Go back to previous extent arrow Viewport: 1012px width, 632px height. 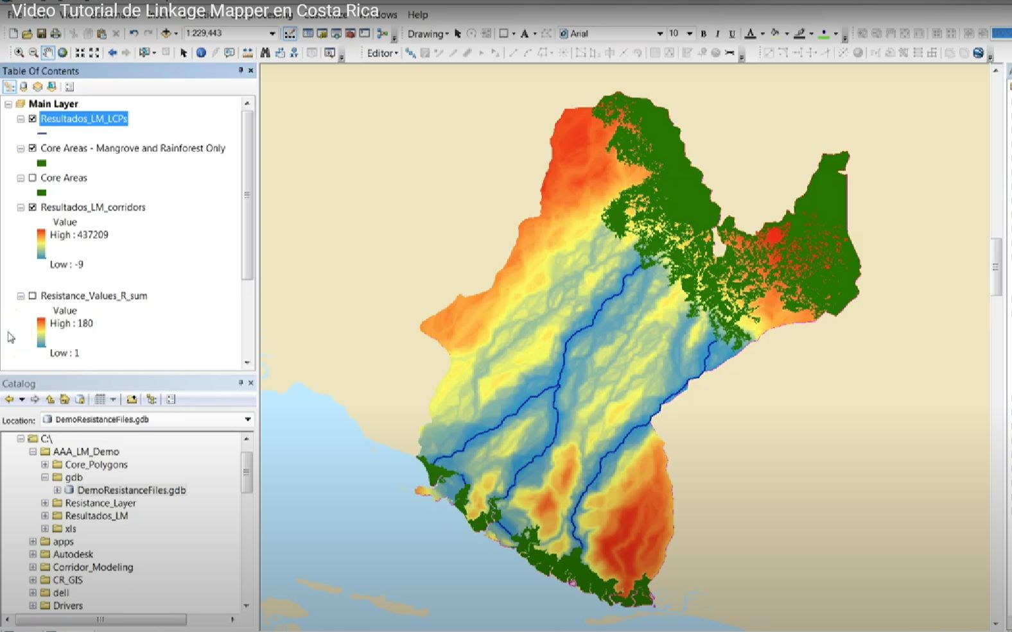[112, 53]
